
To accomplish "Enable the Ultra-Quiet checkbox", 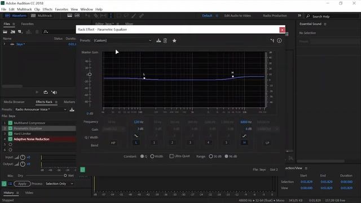I will pyautogui.click(x=171, y=156).
